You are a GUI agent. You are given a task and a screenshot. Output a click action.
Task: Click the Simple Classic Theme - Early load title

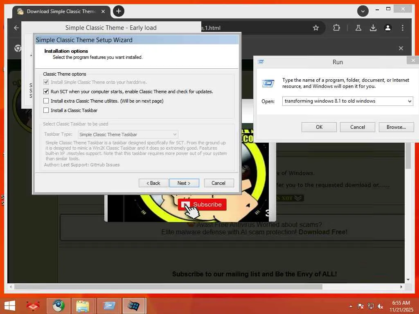111,28
